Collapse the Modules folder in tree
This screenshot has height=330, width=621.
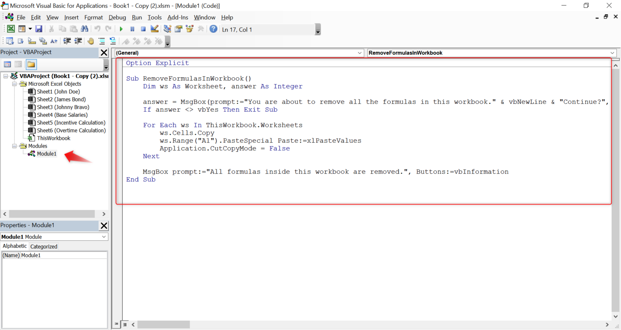pyautogui.click(x=15, y=146)
